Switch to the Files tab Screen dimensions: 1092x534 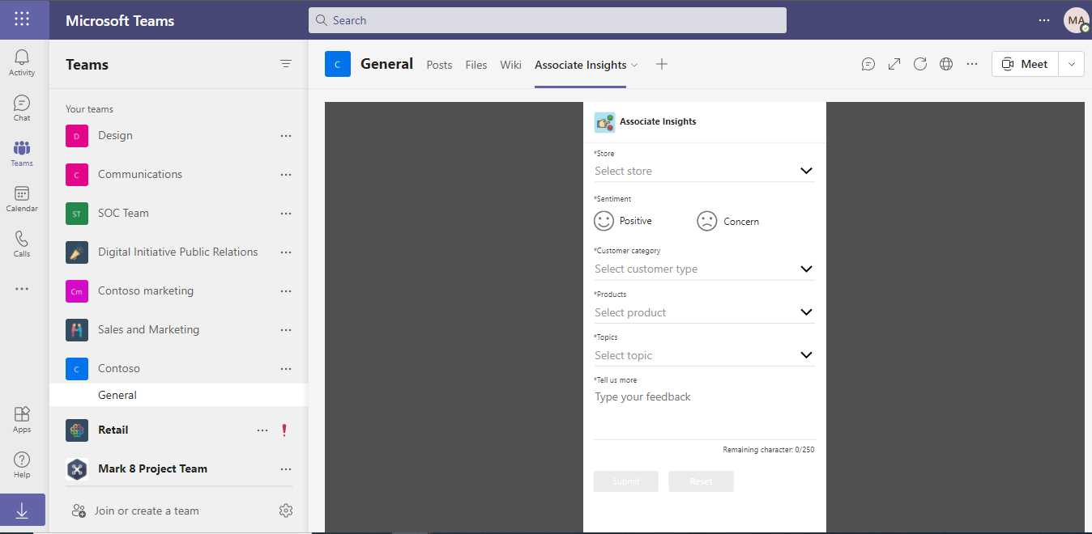pos(476,65)
